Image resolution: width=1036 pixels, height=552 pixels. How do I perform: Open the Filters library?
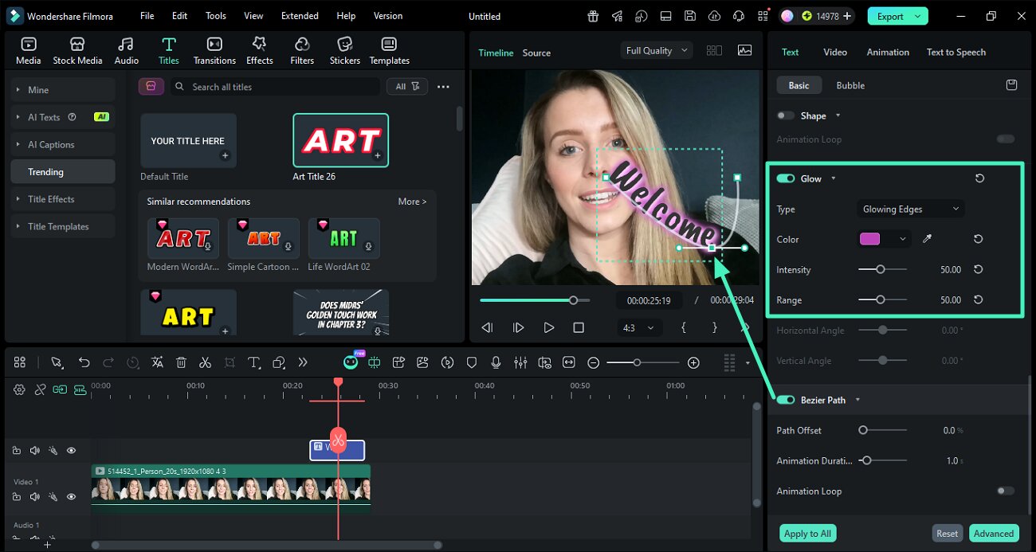302,51
